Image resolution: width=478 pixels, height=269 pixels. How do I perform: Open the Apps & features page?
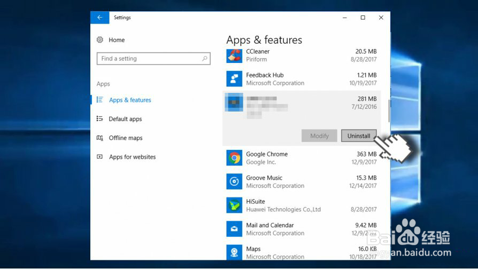[x=130, y=100]
